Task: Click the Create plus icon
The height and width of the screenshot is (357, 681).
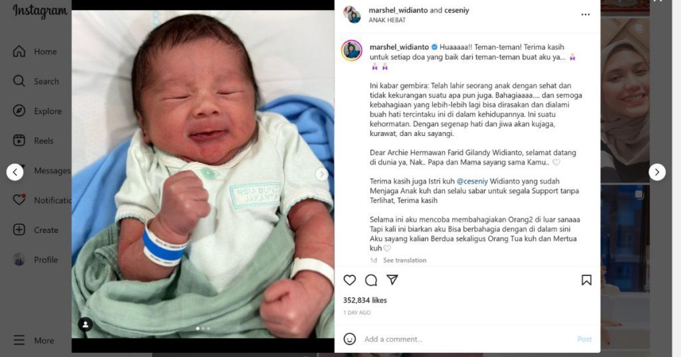Action: pos(19,230)
